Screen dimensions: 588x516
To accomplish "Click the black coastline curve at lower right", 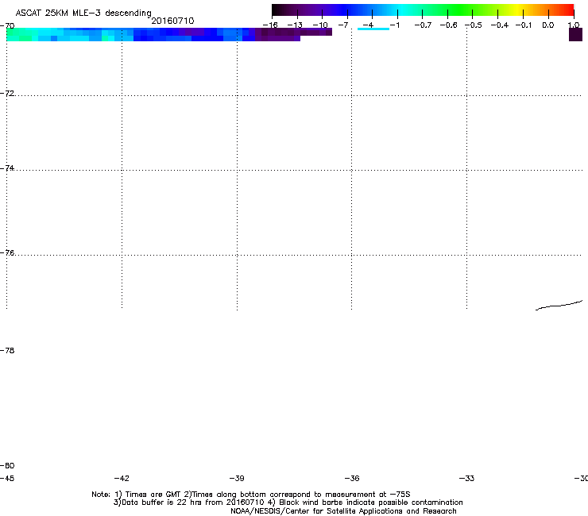I will (x=559, y=305).
